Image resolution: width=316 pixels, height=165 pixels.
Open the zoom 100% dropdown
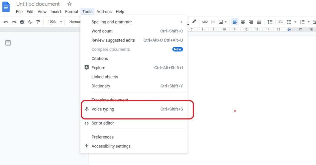coord(55,22)
